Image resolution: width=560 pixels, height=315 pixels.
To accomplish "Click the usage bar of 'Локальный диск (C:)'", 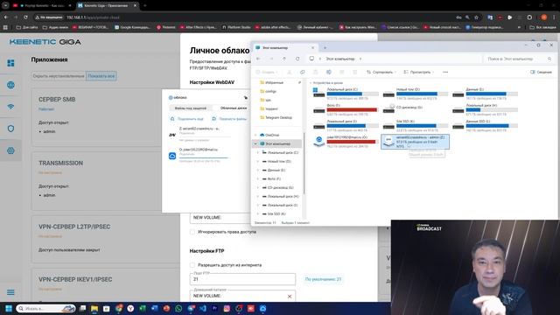I will (353, 94).
